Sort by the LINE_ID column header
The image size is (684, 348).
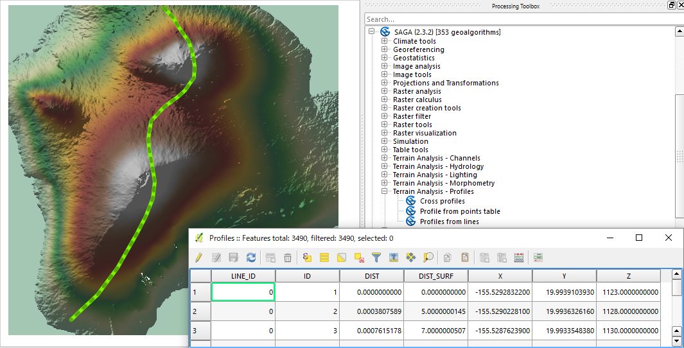coord(243,276)
